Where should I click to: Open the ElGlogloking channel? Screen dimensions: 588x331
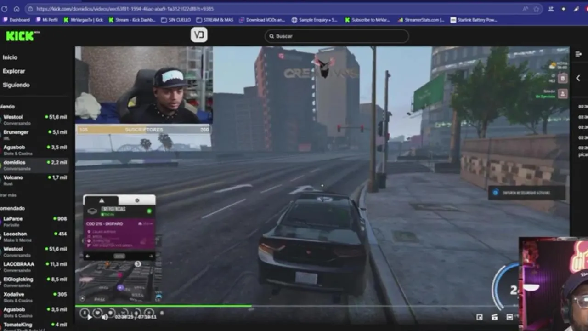tap(35, 282)
